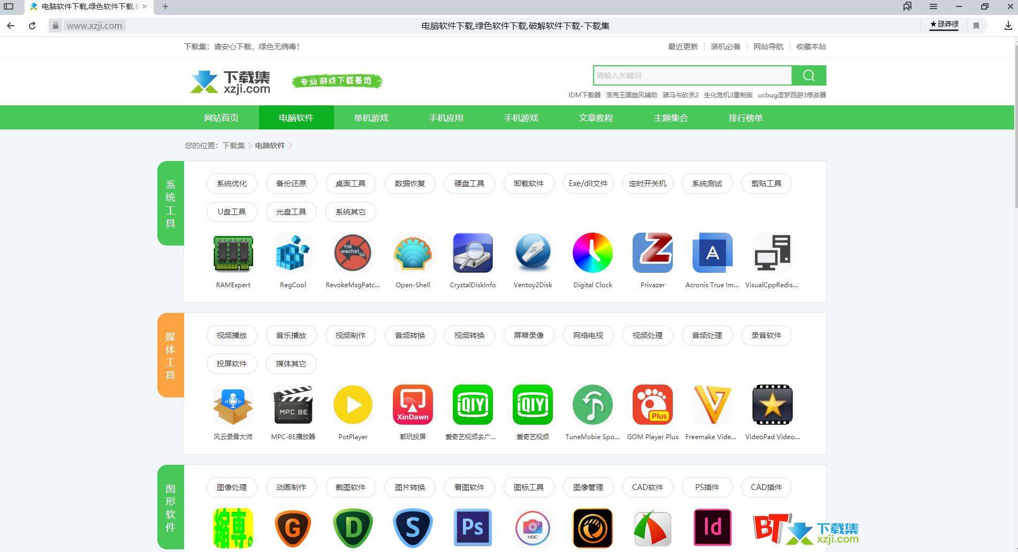Click the 装机必备 top link
This screenshot has width=1018, height=552.
click(725, 47)
